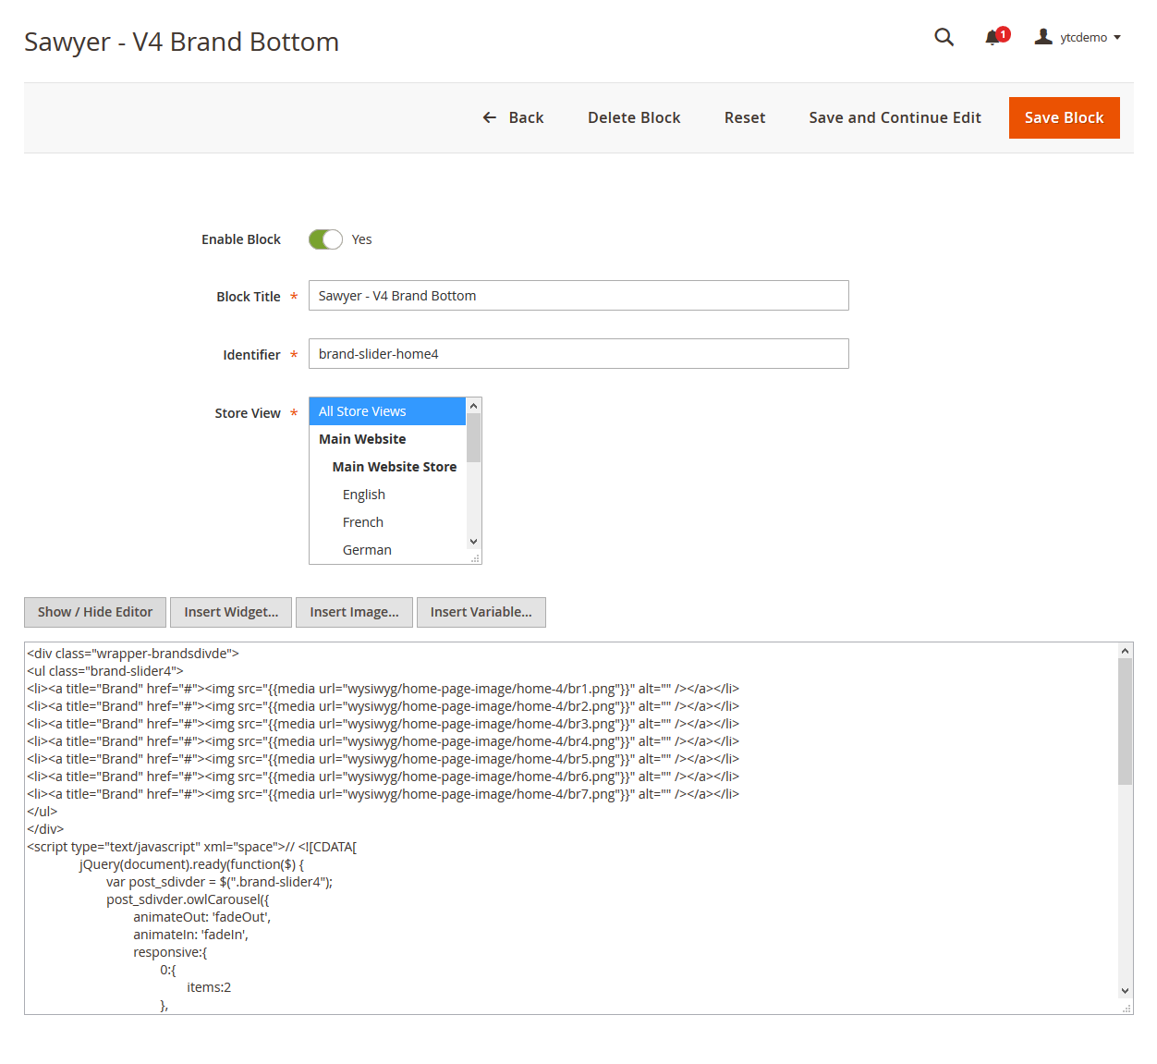Click Show / Hide Editor button

pos(95,612)
